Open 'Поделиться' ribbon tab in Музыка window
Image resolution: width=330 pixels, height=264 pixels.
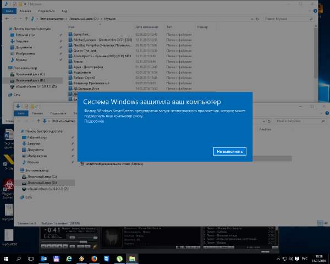point(46,11)
